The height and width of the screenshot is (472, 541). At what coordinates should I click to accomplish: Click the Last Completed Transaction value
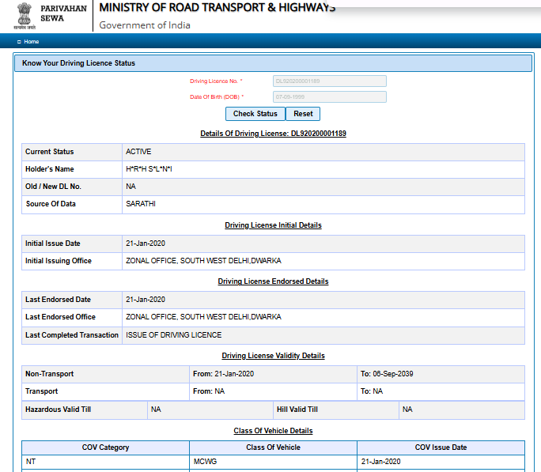173,335
